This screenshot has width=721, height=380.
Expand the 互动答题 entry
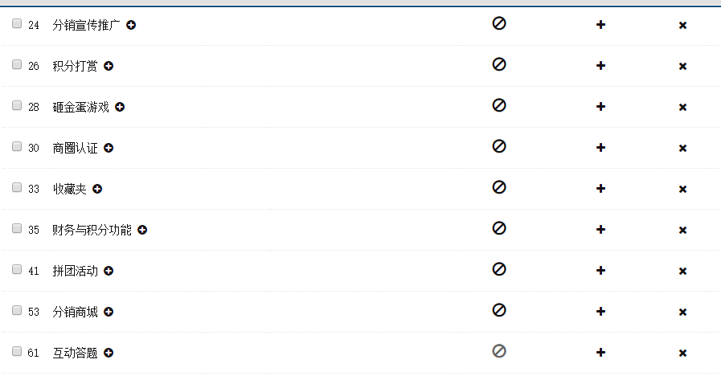pos(109,353)
